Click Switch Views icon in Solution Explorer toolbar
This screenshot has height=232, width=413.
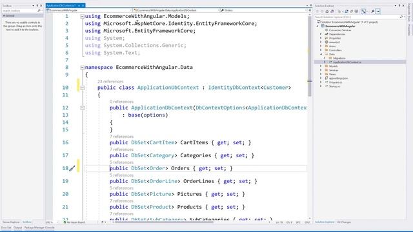click(x=332, y=12)
